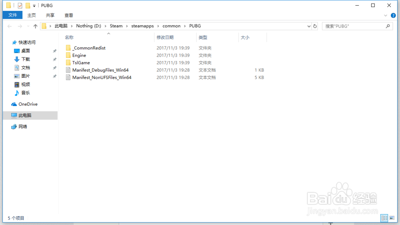Select the TslGame folder name text
Image resolution: width=400 pixels, height=225 pixels.
[x=81, y=63]
